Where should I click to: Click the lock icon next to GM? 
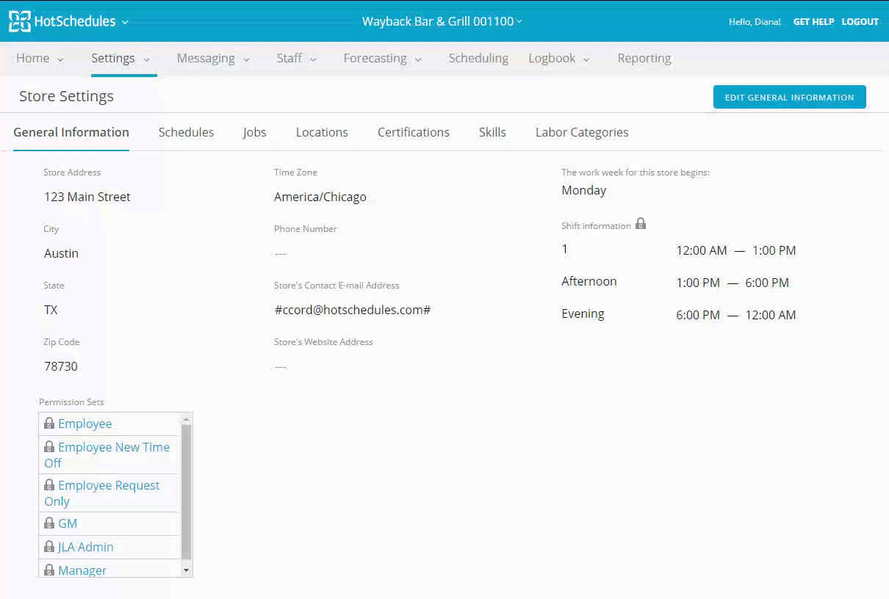(x=49, y=523)
